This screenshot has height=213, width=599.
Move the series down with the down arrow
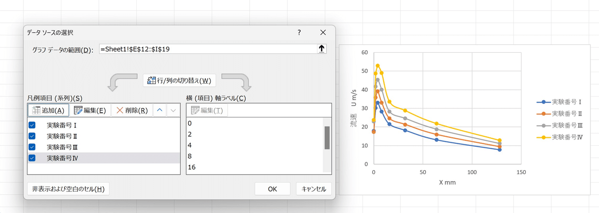173,110
